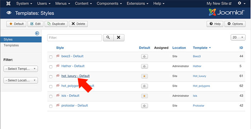Open the Protostar template link
Viewport: 251px width, 129px height.
[199, 106]
